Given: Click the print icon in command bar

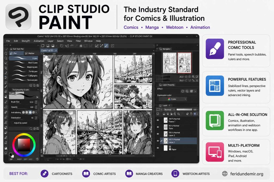Looking at the screenshot, I should pos(53,46).
